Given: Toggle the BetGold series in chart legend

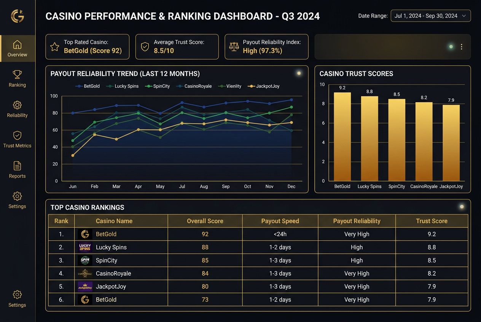Looking at the screenshot, I should pos(88,86).
